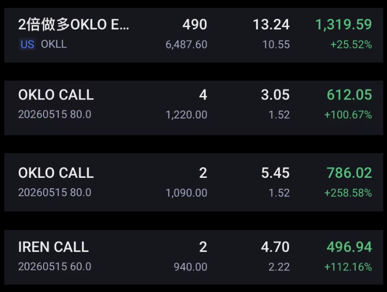Click the 940.00 market value for IREN
The image size is (387, 292).
pos(190,267)
